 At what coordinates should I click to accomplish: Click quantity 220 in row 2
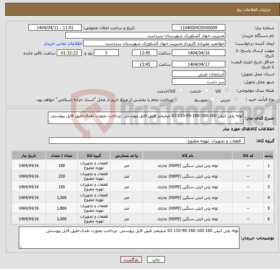point(61,176)
